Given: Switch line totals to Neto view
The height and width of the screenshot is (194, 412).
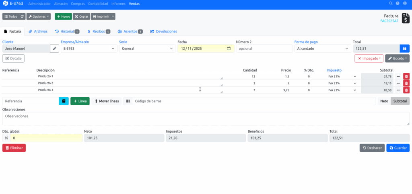Looking at the screenshot, I should click(384, 101).
